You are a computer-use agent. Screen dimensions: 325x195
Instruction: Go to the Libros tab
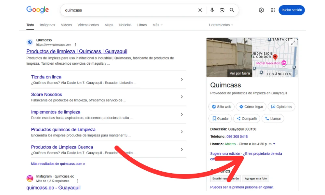(x=142, y=25)
